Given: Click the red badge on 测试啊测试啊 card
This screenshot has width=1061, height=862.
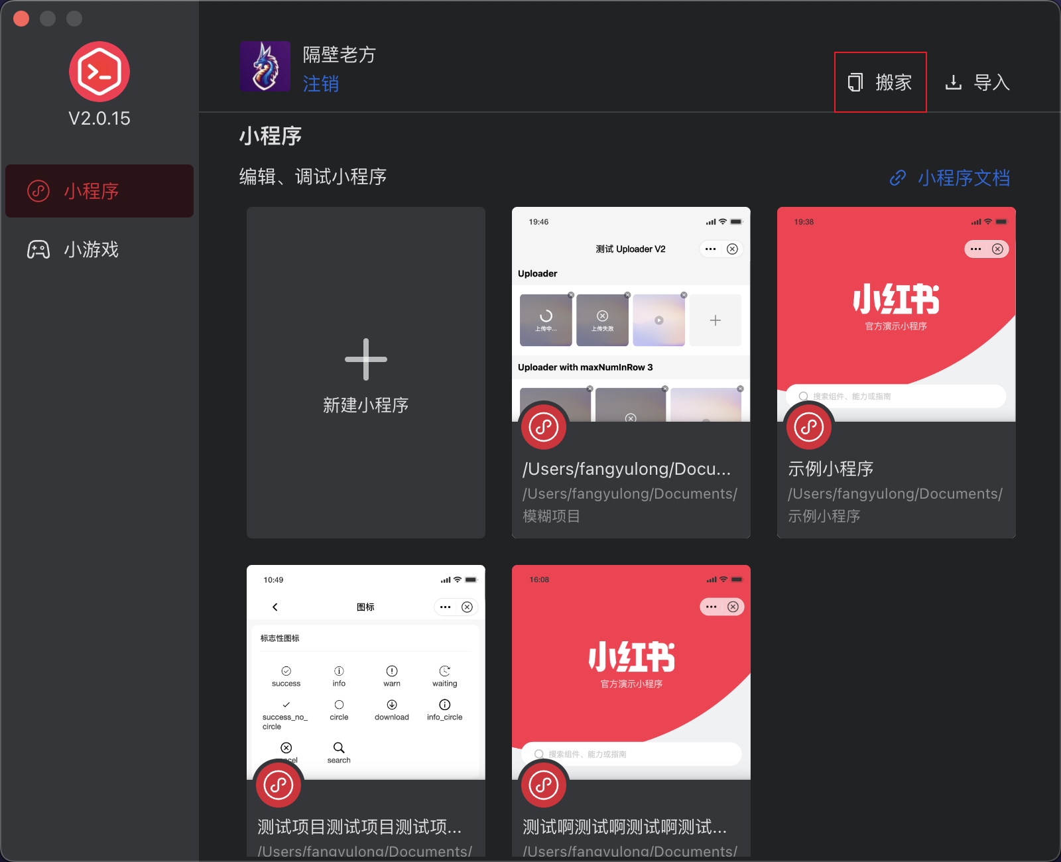Looking at the screenshot, I should (544, 785).
